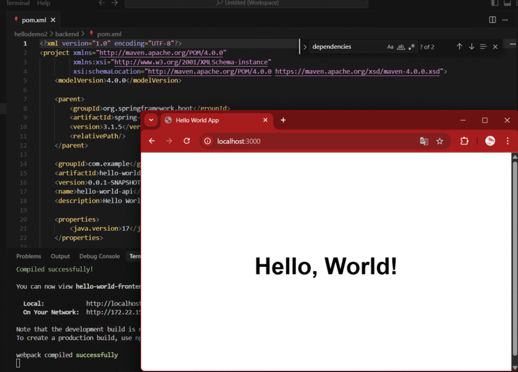Click the browser Back button

coord(152,141)
